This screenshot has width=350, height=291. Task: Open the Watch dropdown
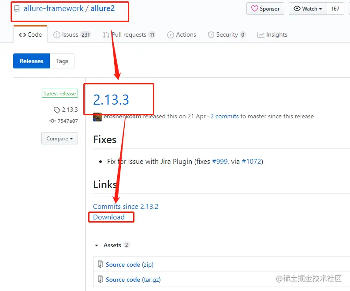tap(308, 8)
